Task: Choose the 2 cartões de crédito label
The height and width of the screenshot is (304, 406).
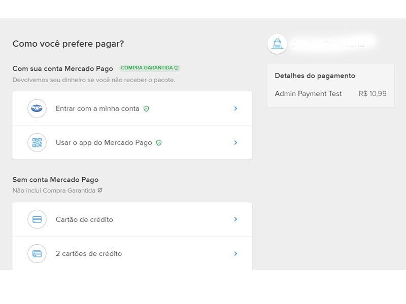Action: pos(89,253)
